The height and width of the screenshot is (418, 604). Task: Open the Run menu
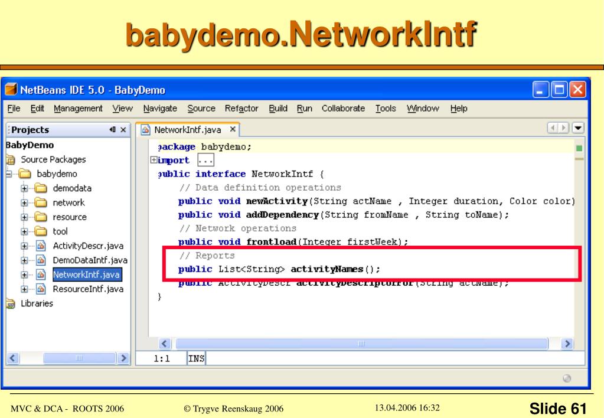pyautogui.click(x=304, y=109)
